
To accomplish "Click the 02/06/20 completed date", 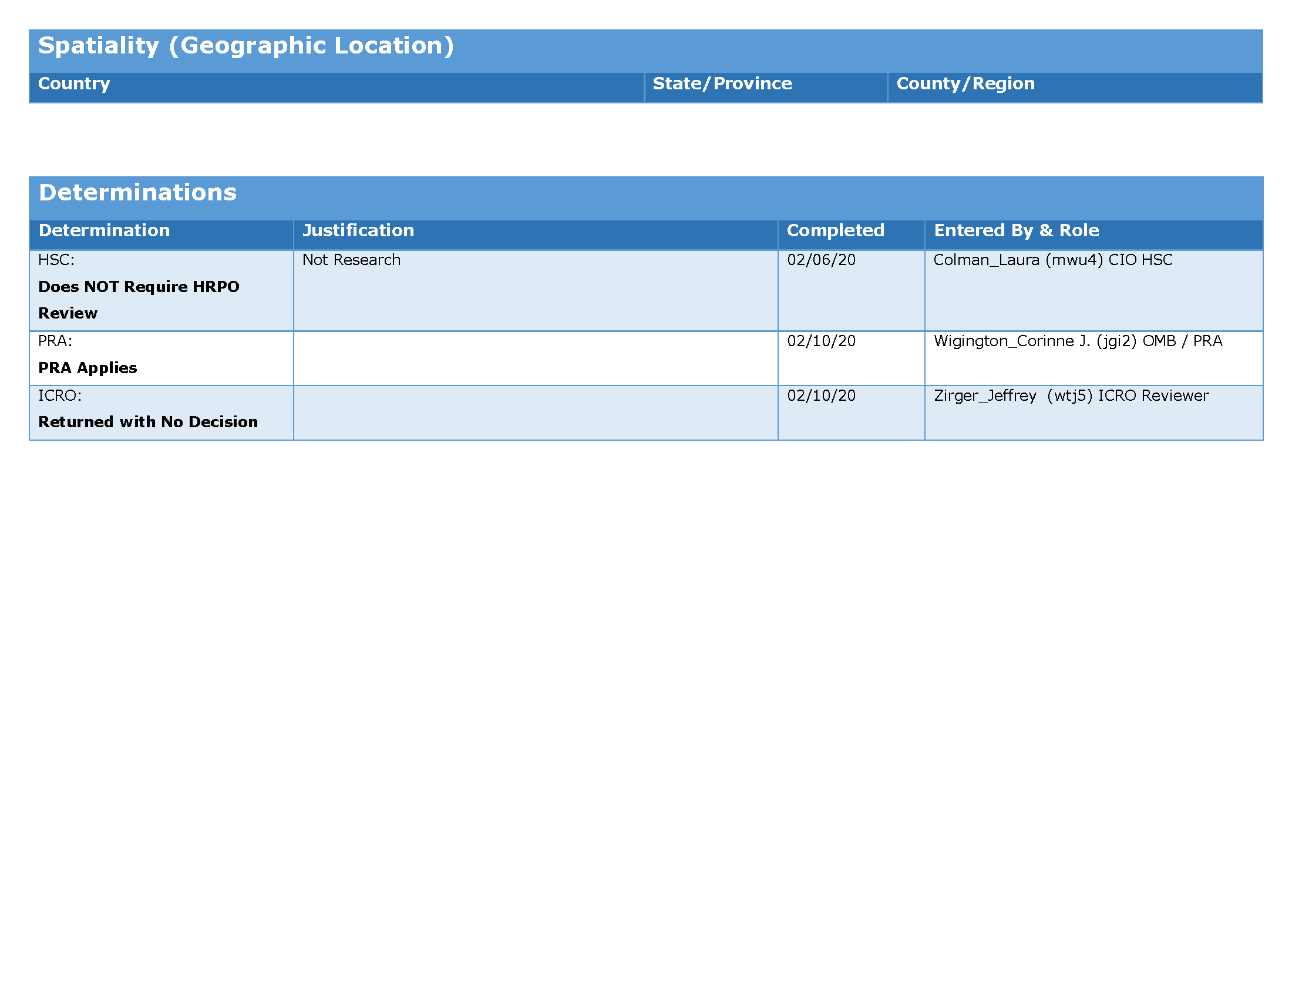I will pyautogui.click(x=821, y=260).
